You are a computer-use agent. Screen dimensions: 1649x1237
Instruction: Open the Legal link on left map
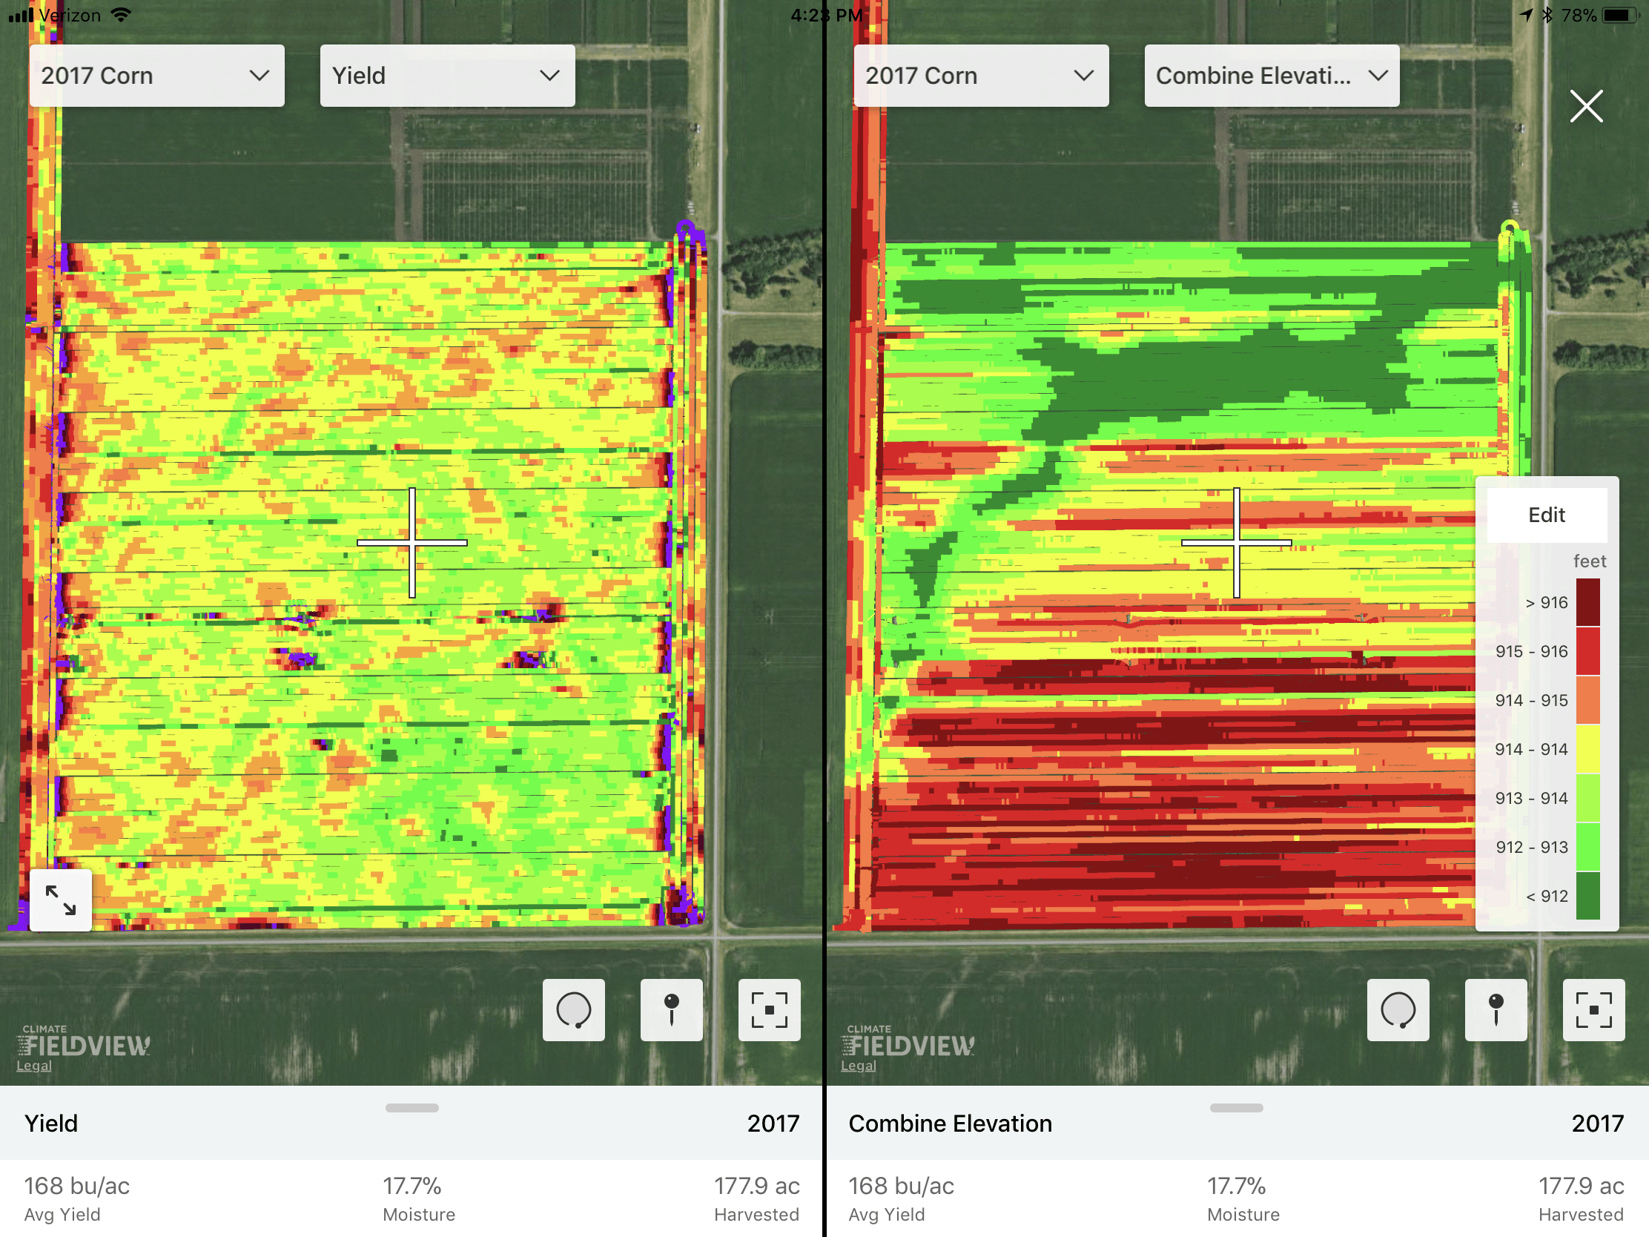point(34,1066)
